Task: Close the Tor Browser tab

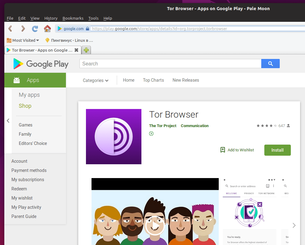Action: [76, 50]
